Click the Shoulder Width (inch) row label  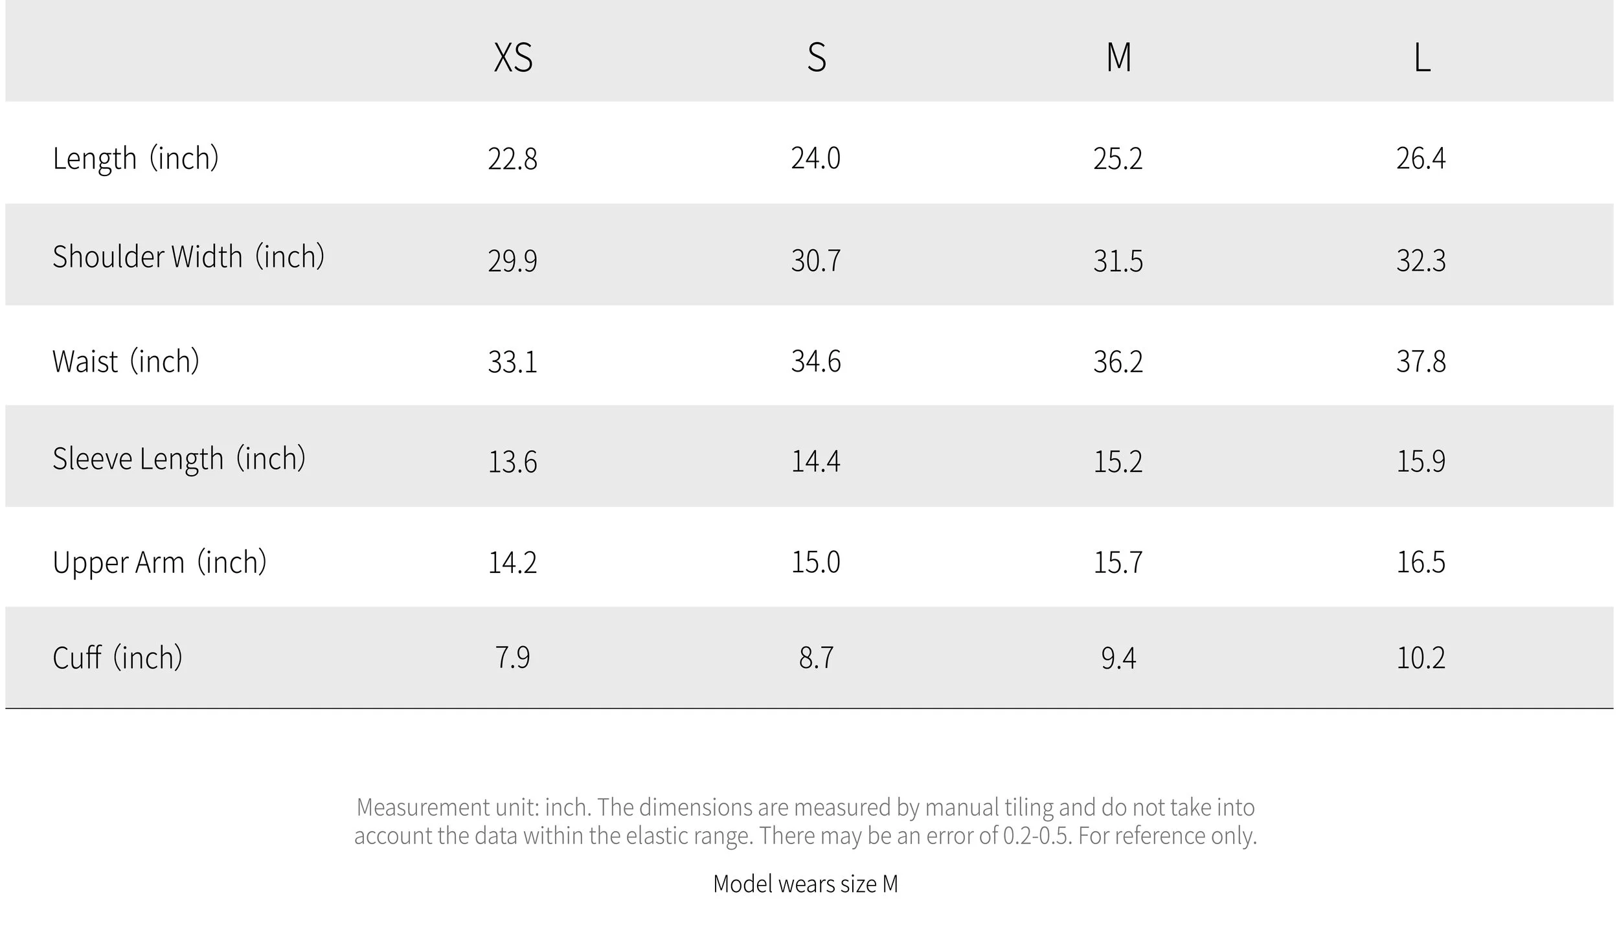pos(188,257)
